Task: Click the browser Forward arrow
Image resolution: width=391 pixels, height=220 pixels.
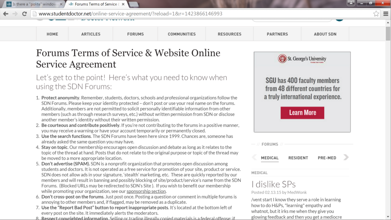Action: coord(15,14)
